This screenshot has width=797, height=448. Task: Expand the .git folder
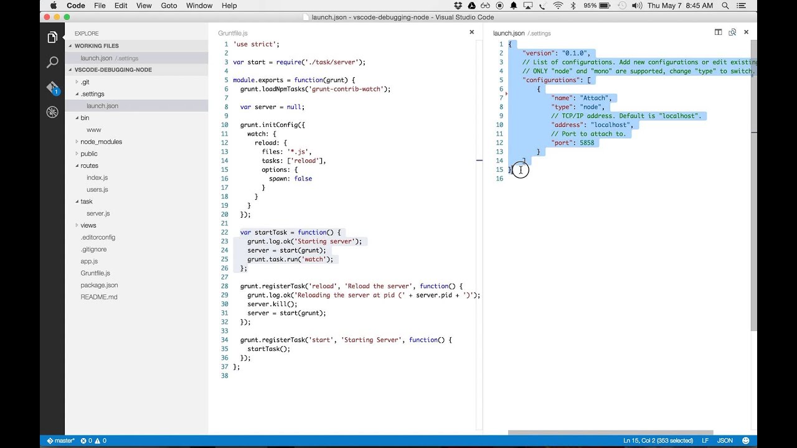point(136,82)
